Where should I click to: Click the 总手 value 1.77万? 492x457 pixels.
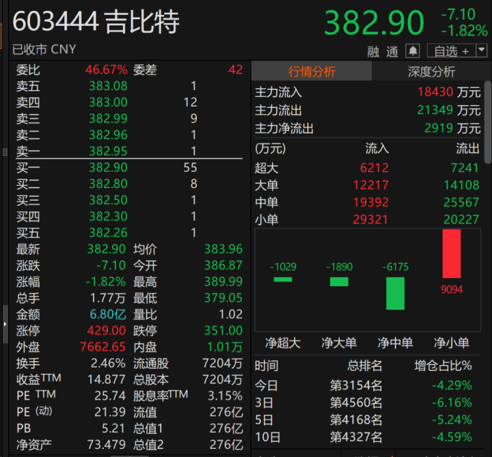pyautogui.click(x=108, y=298)
